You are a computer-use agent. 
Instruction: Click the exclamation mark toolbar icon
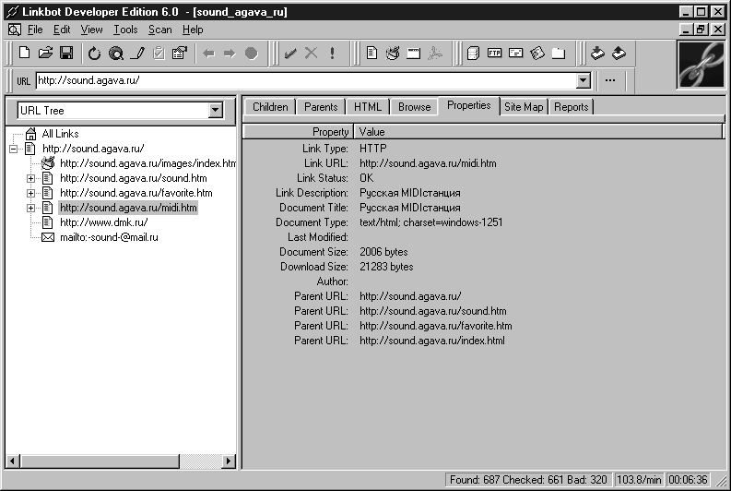[332, 54]
